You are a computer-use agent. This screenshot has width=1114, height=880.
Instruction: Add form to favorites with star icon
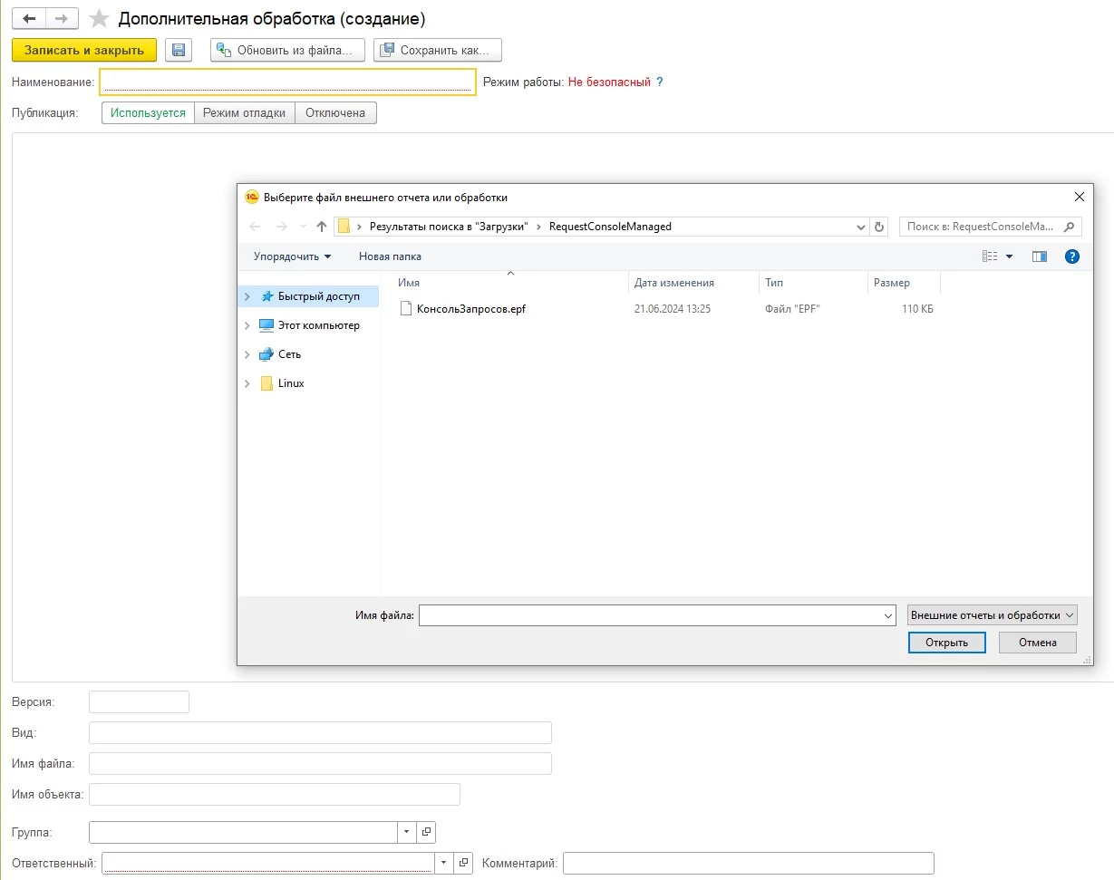click(x=100, y=19)
